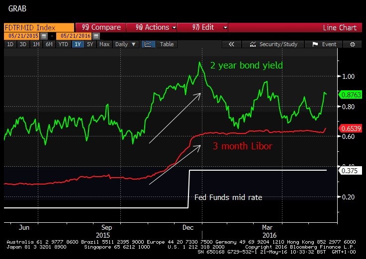366x259 pixels.
Task: Click the FDTRMID Index security field
Action: (37, 28)
